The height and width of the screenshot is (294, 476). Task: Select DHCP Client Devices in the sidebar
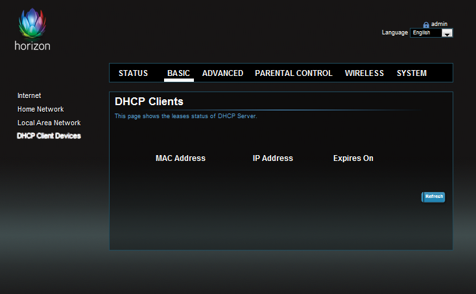pos(49,136)
